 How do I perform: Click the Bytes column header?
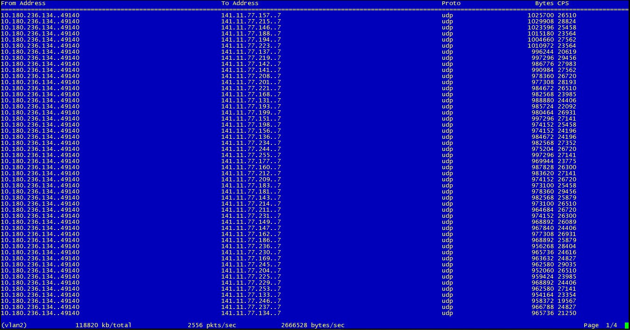click(544, 3)
